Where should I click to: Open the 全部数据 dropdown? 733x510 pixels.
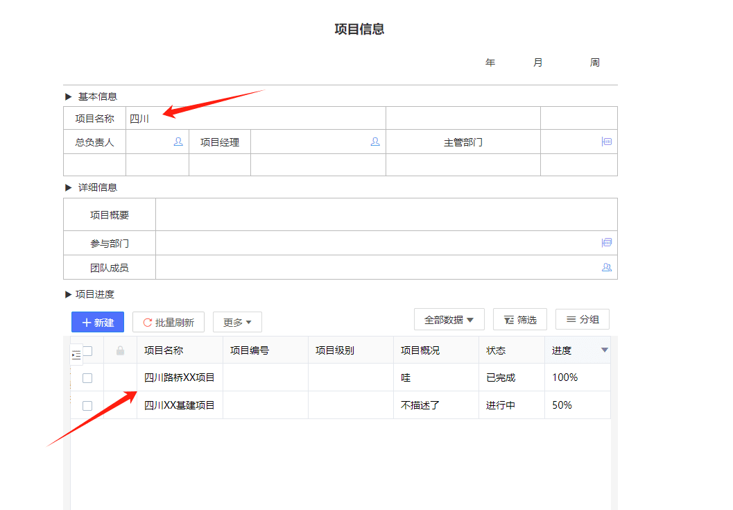coord(449,320)
